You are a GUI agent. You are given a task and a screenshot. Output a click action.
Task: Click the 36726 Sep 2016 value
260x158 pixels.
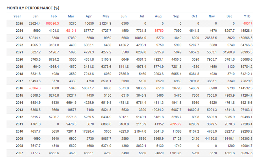pos(177,88)
